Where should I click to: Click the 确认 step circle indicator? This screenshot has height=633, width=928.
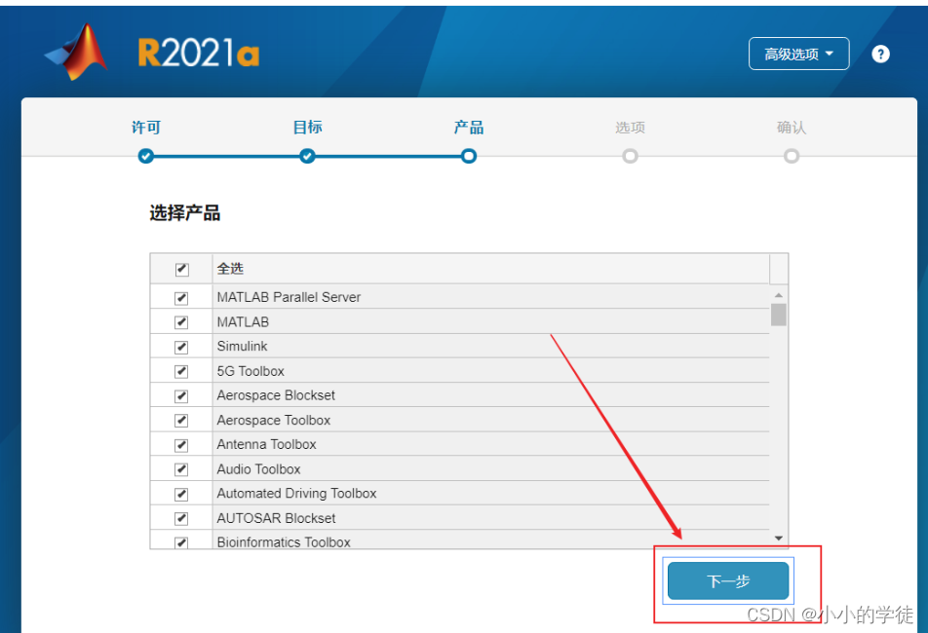[792, 156]
